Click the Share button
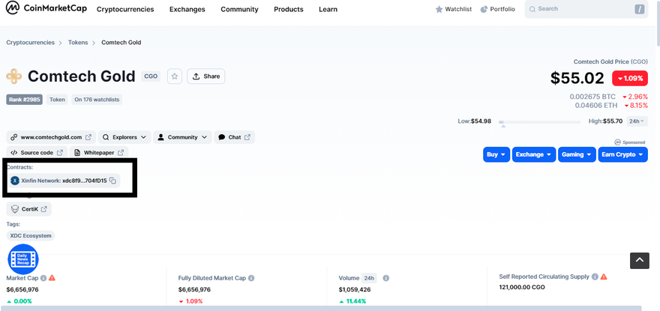660x311 pixels. [x=205, y=76]
